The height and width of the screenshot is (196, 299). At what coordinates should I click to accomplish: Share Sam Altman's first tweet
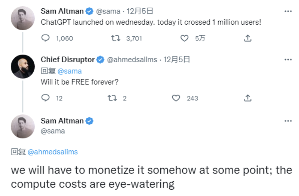[x=247, y=38]
